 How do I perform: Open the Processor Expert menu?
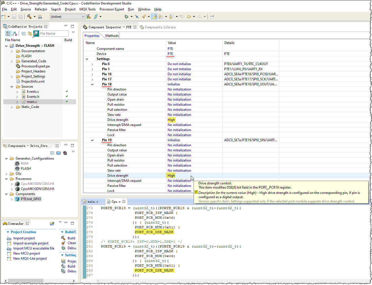112,9
